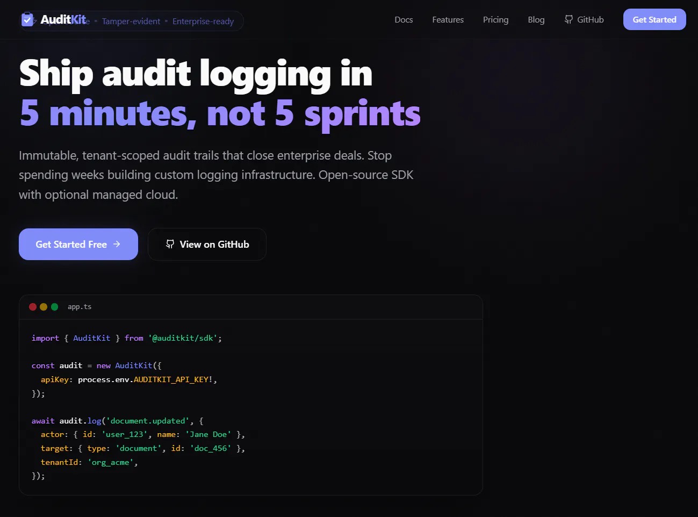The height and width of the screenshot is (517, 698).
Task: Open the Features nav item
Action: (x=448, y=19)
